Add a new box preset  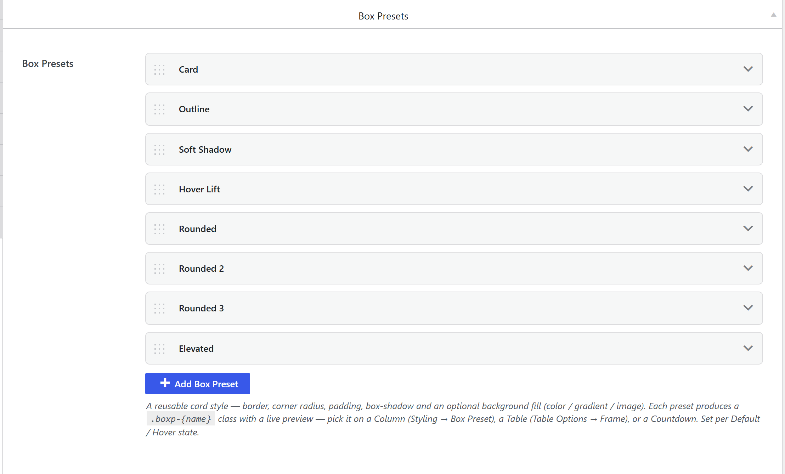(x=197, y=384)
